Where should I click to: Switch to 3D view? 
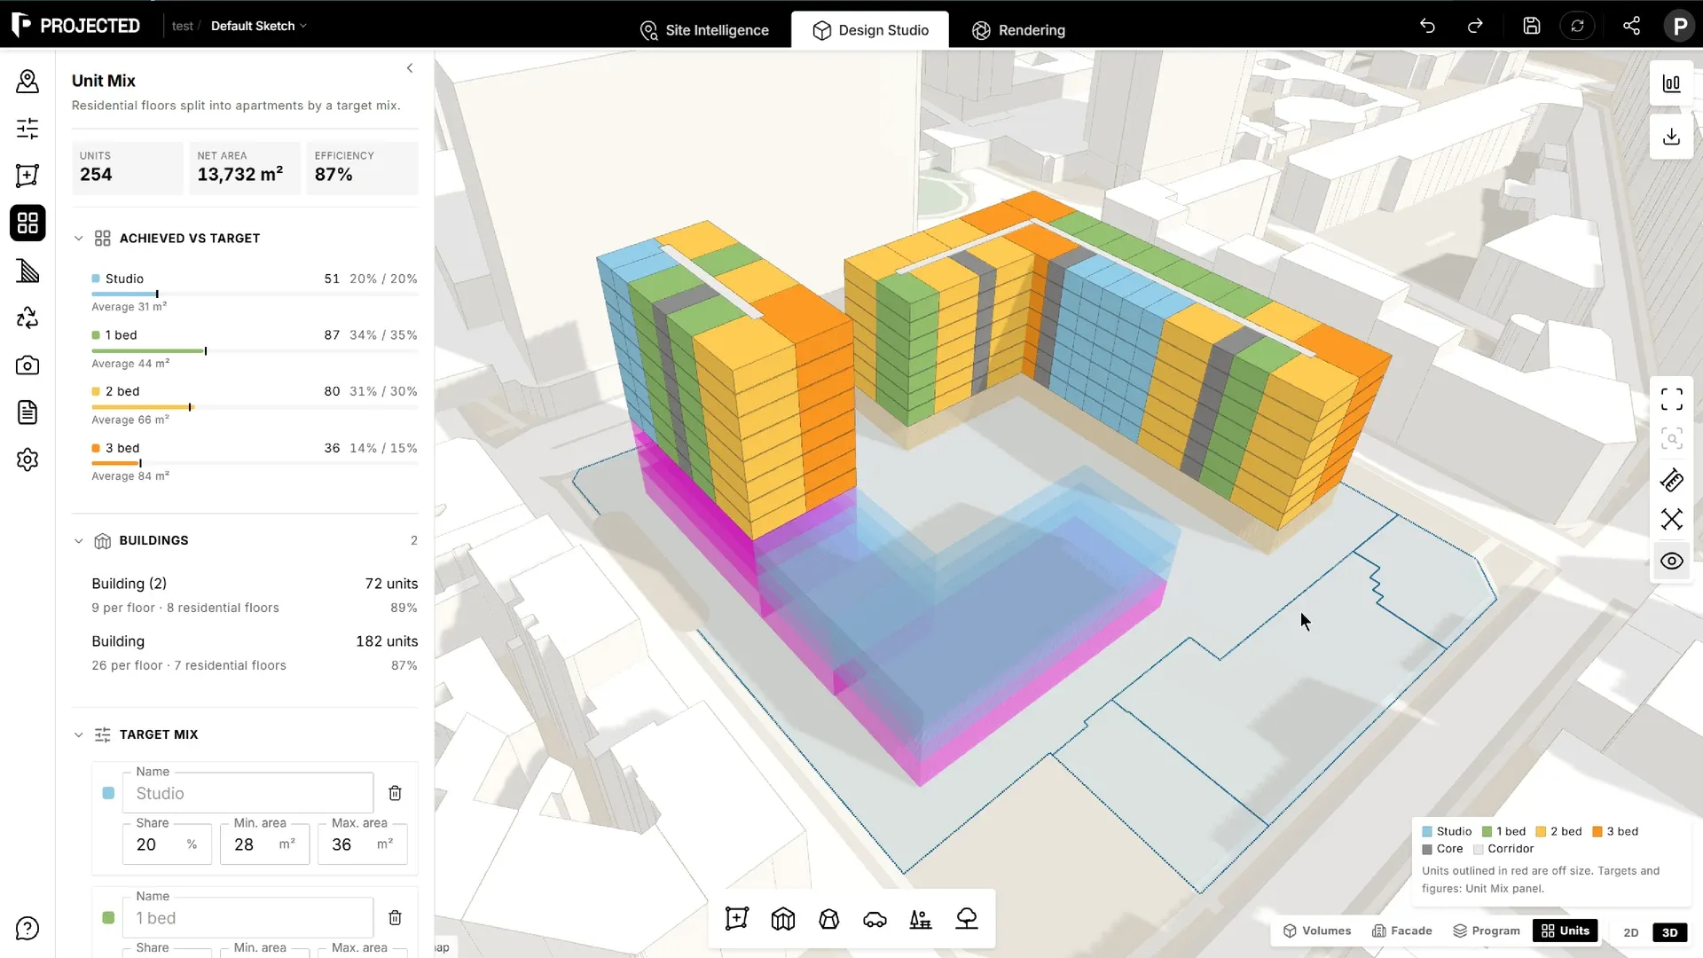[x=1669, y=932]
